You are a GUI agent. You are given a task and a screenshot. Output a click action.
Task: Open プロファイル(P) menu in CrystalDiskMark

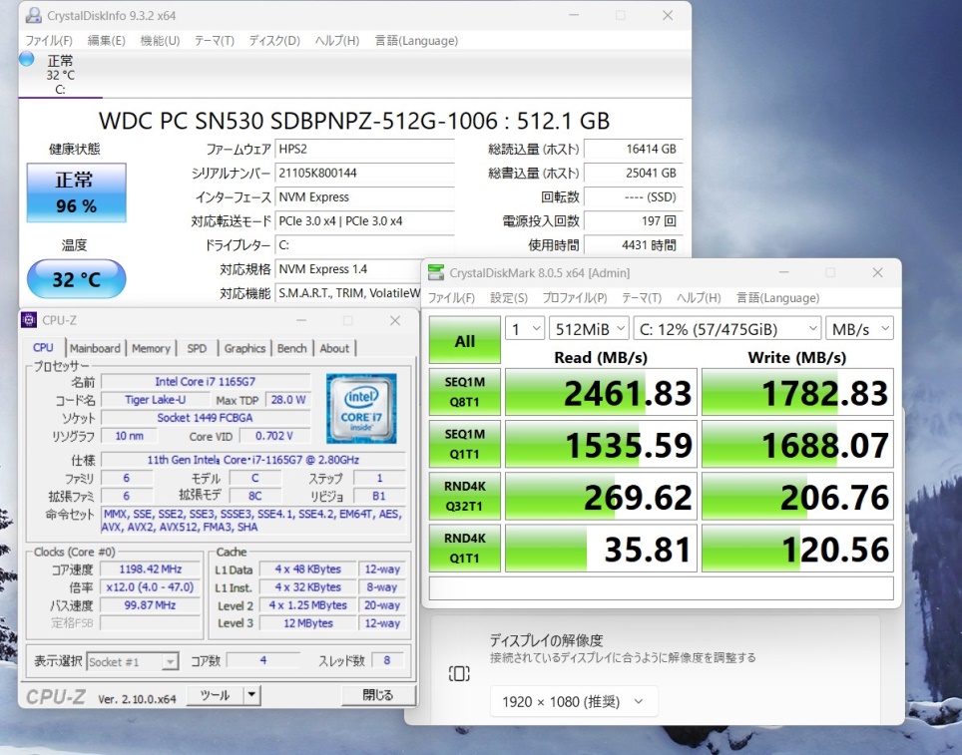pyautogui.click(x=575, y=297)
